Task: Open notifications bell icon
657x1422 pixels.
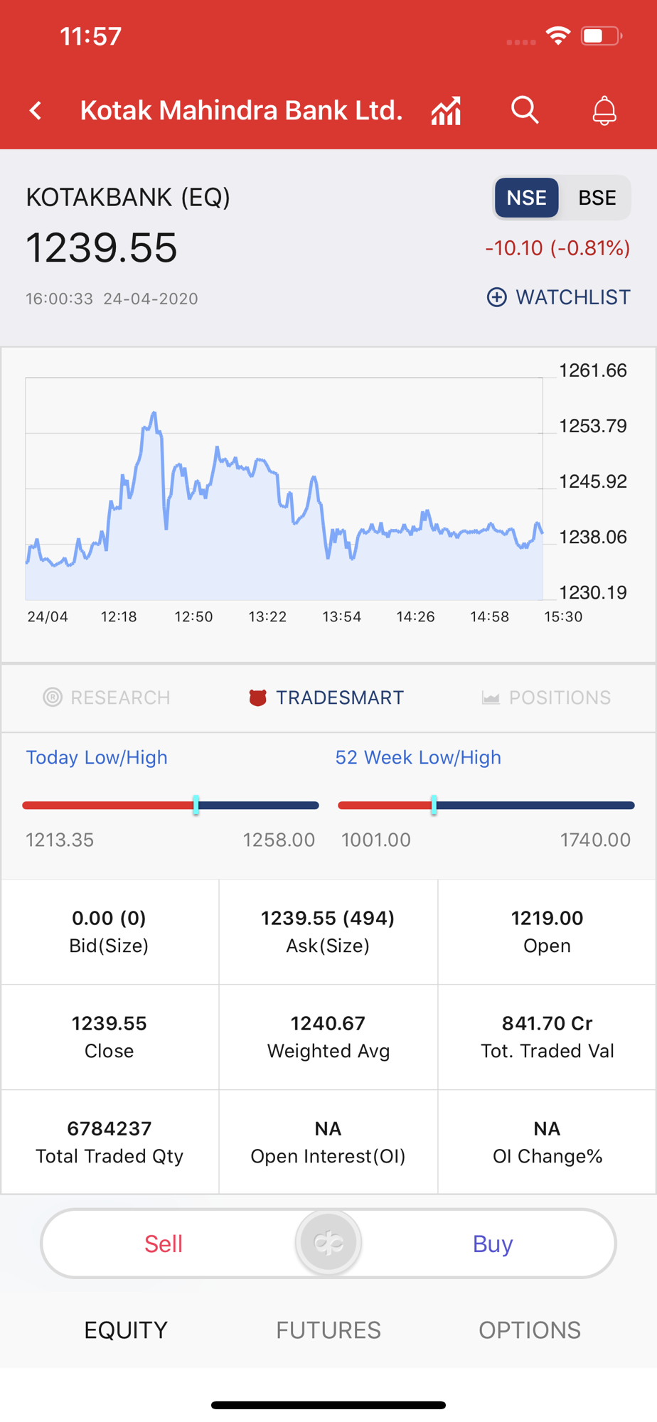Action: pos(604,110)
